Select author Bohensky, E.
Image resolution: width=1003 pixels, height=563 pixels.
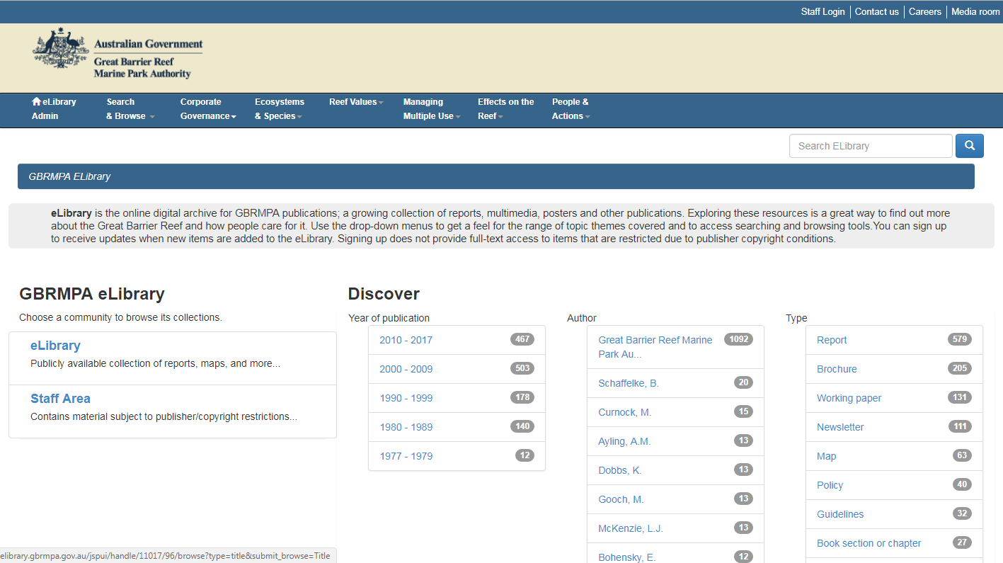point(627,557)
